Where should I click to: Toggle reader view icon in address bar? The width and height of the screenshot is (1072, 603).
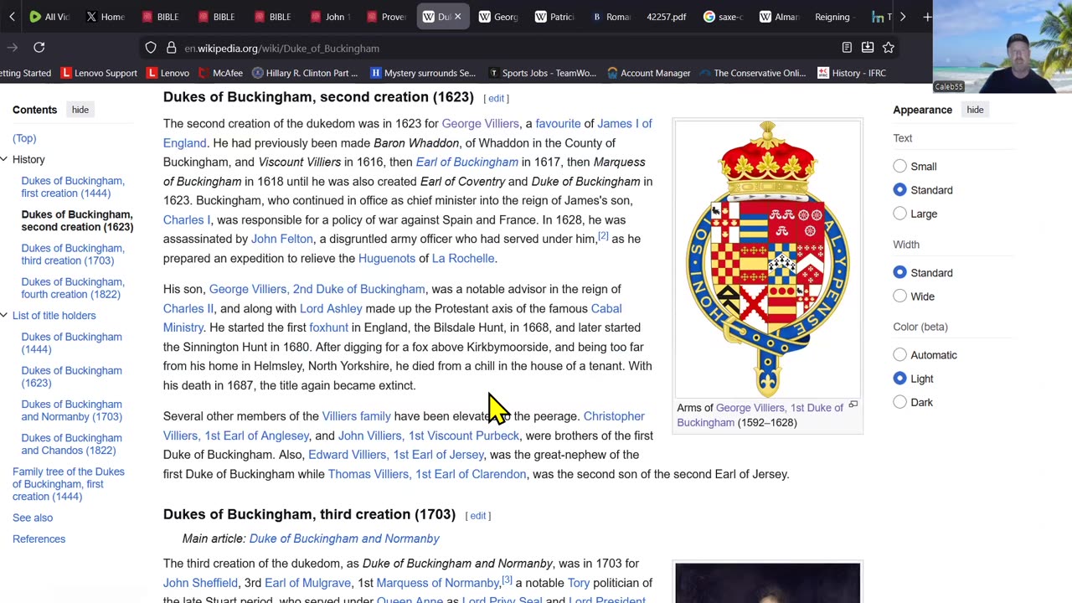click(x=847, y=48)
